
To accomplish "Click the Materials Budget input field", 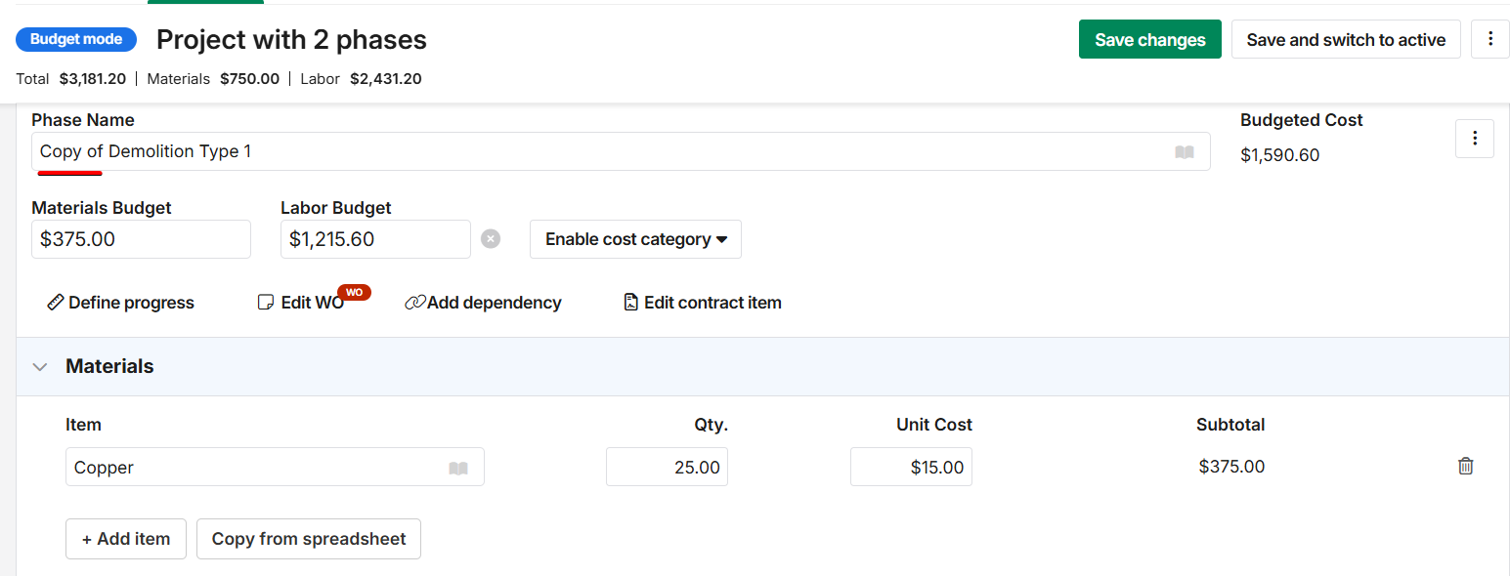I will (141, 239).
